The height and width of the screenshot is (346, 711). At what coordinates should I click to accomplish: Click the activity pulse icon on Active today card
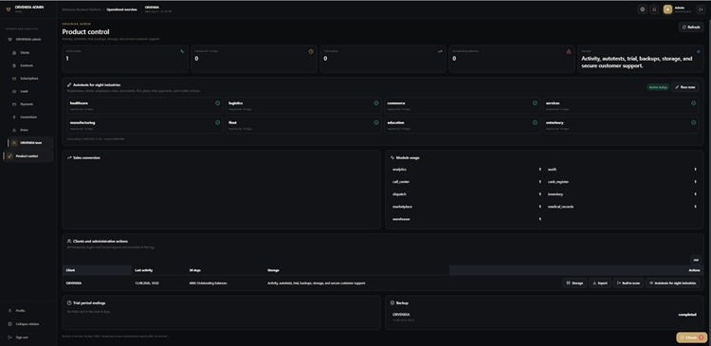pos(182,51)
